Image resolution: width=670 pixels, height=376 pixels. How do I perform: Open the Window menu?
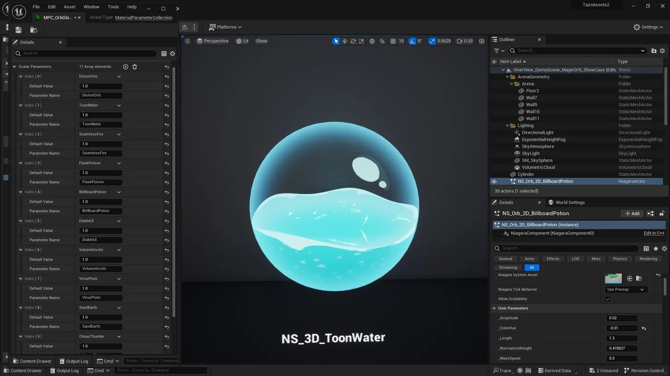coord(91,7)
